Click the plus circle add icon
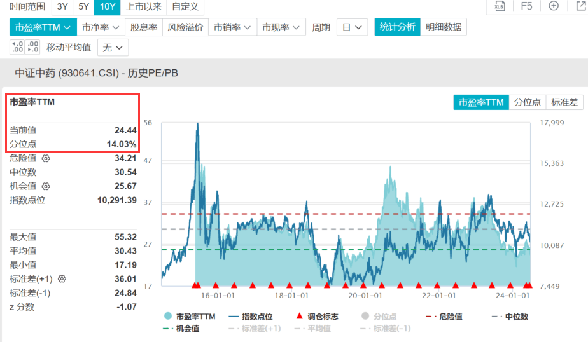The image size is (588, 342). pyautogui.click(x=554, y=6)
